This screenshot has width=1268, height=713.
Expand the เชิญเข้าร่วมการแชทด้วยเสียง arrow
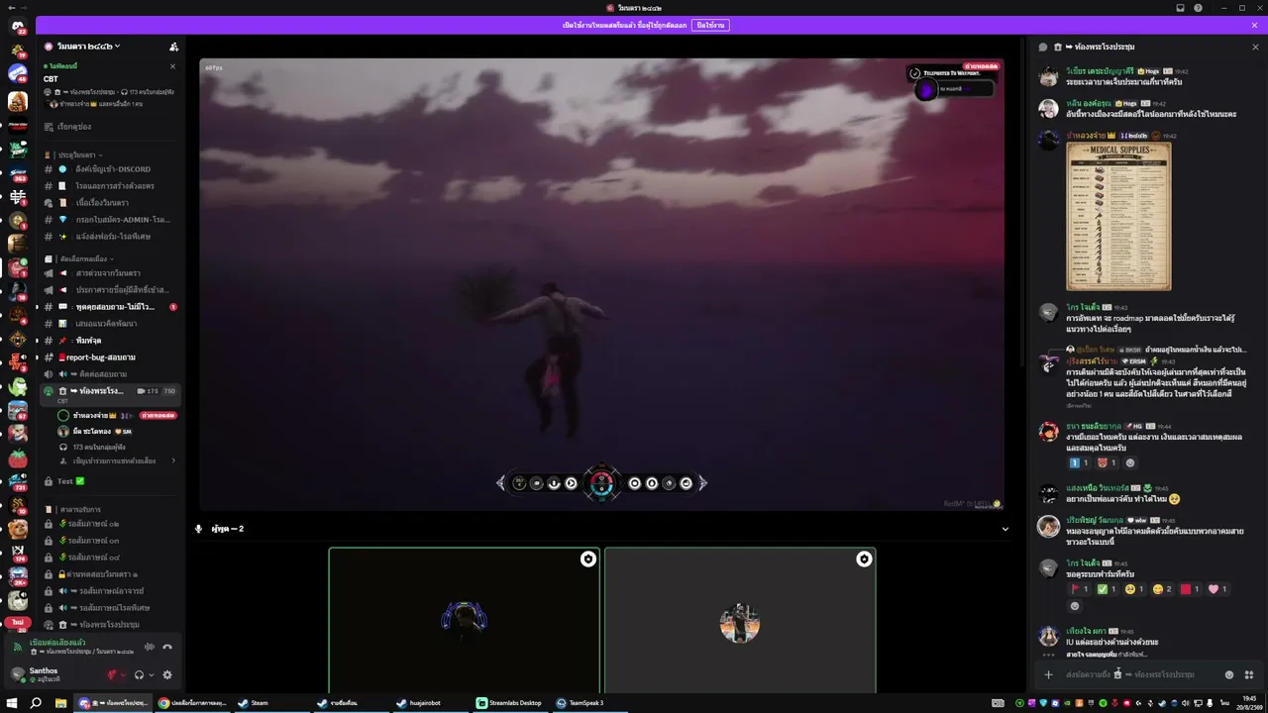(173, 461)
